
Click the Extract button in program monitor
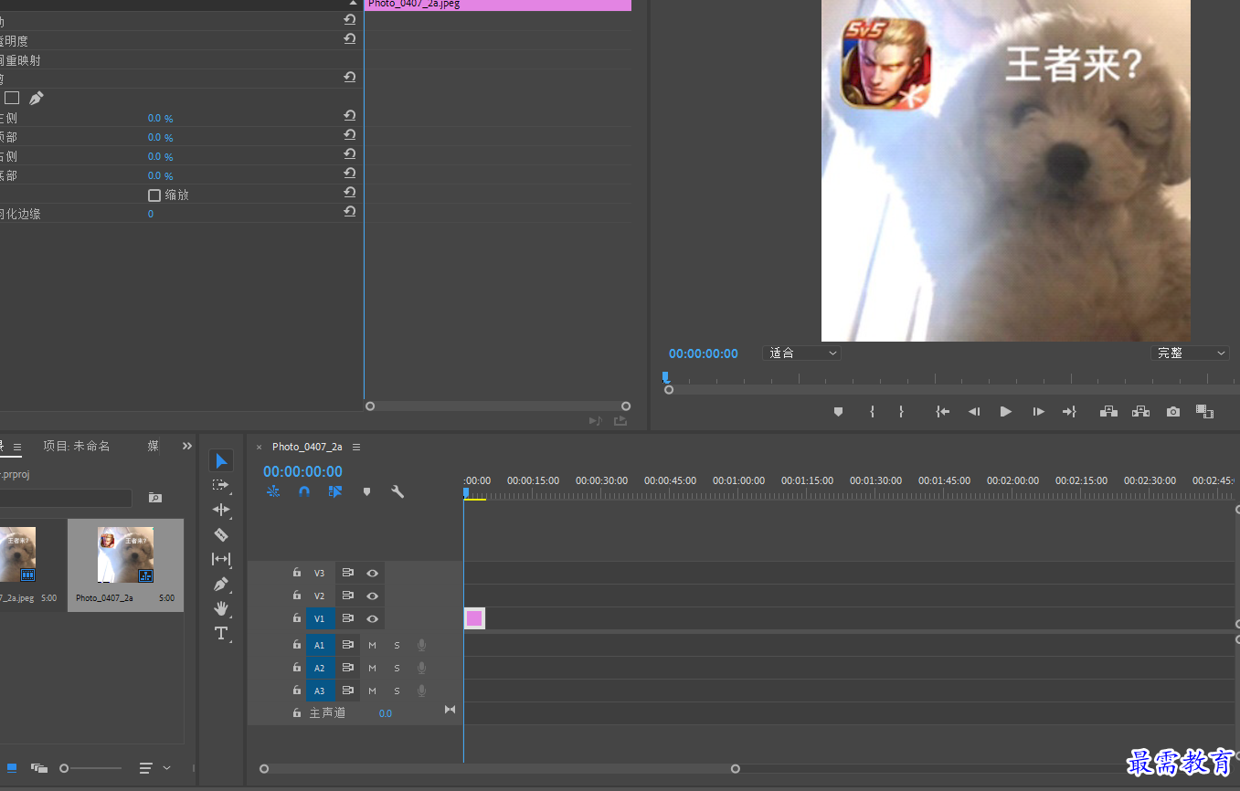1140,412
